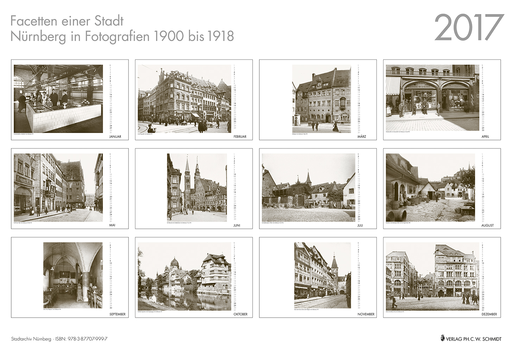Open the Juni twin-spire church photo
The image size is (512, 351).
pos(197,187)
